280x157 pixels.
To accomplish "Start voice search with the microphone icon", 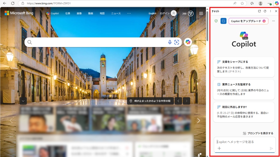I will [170, 42].
